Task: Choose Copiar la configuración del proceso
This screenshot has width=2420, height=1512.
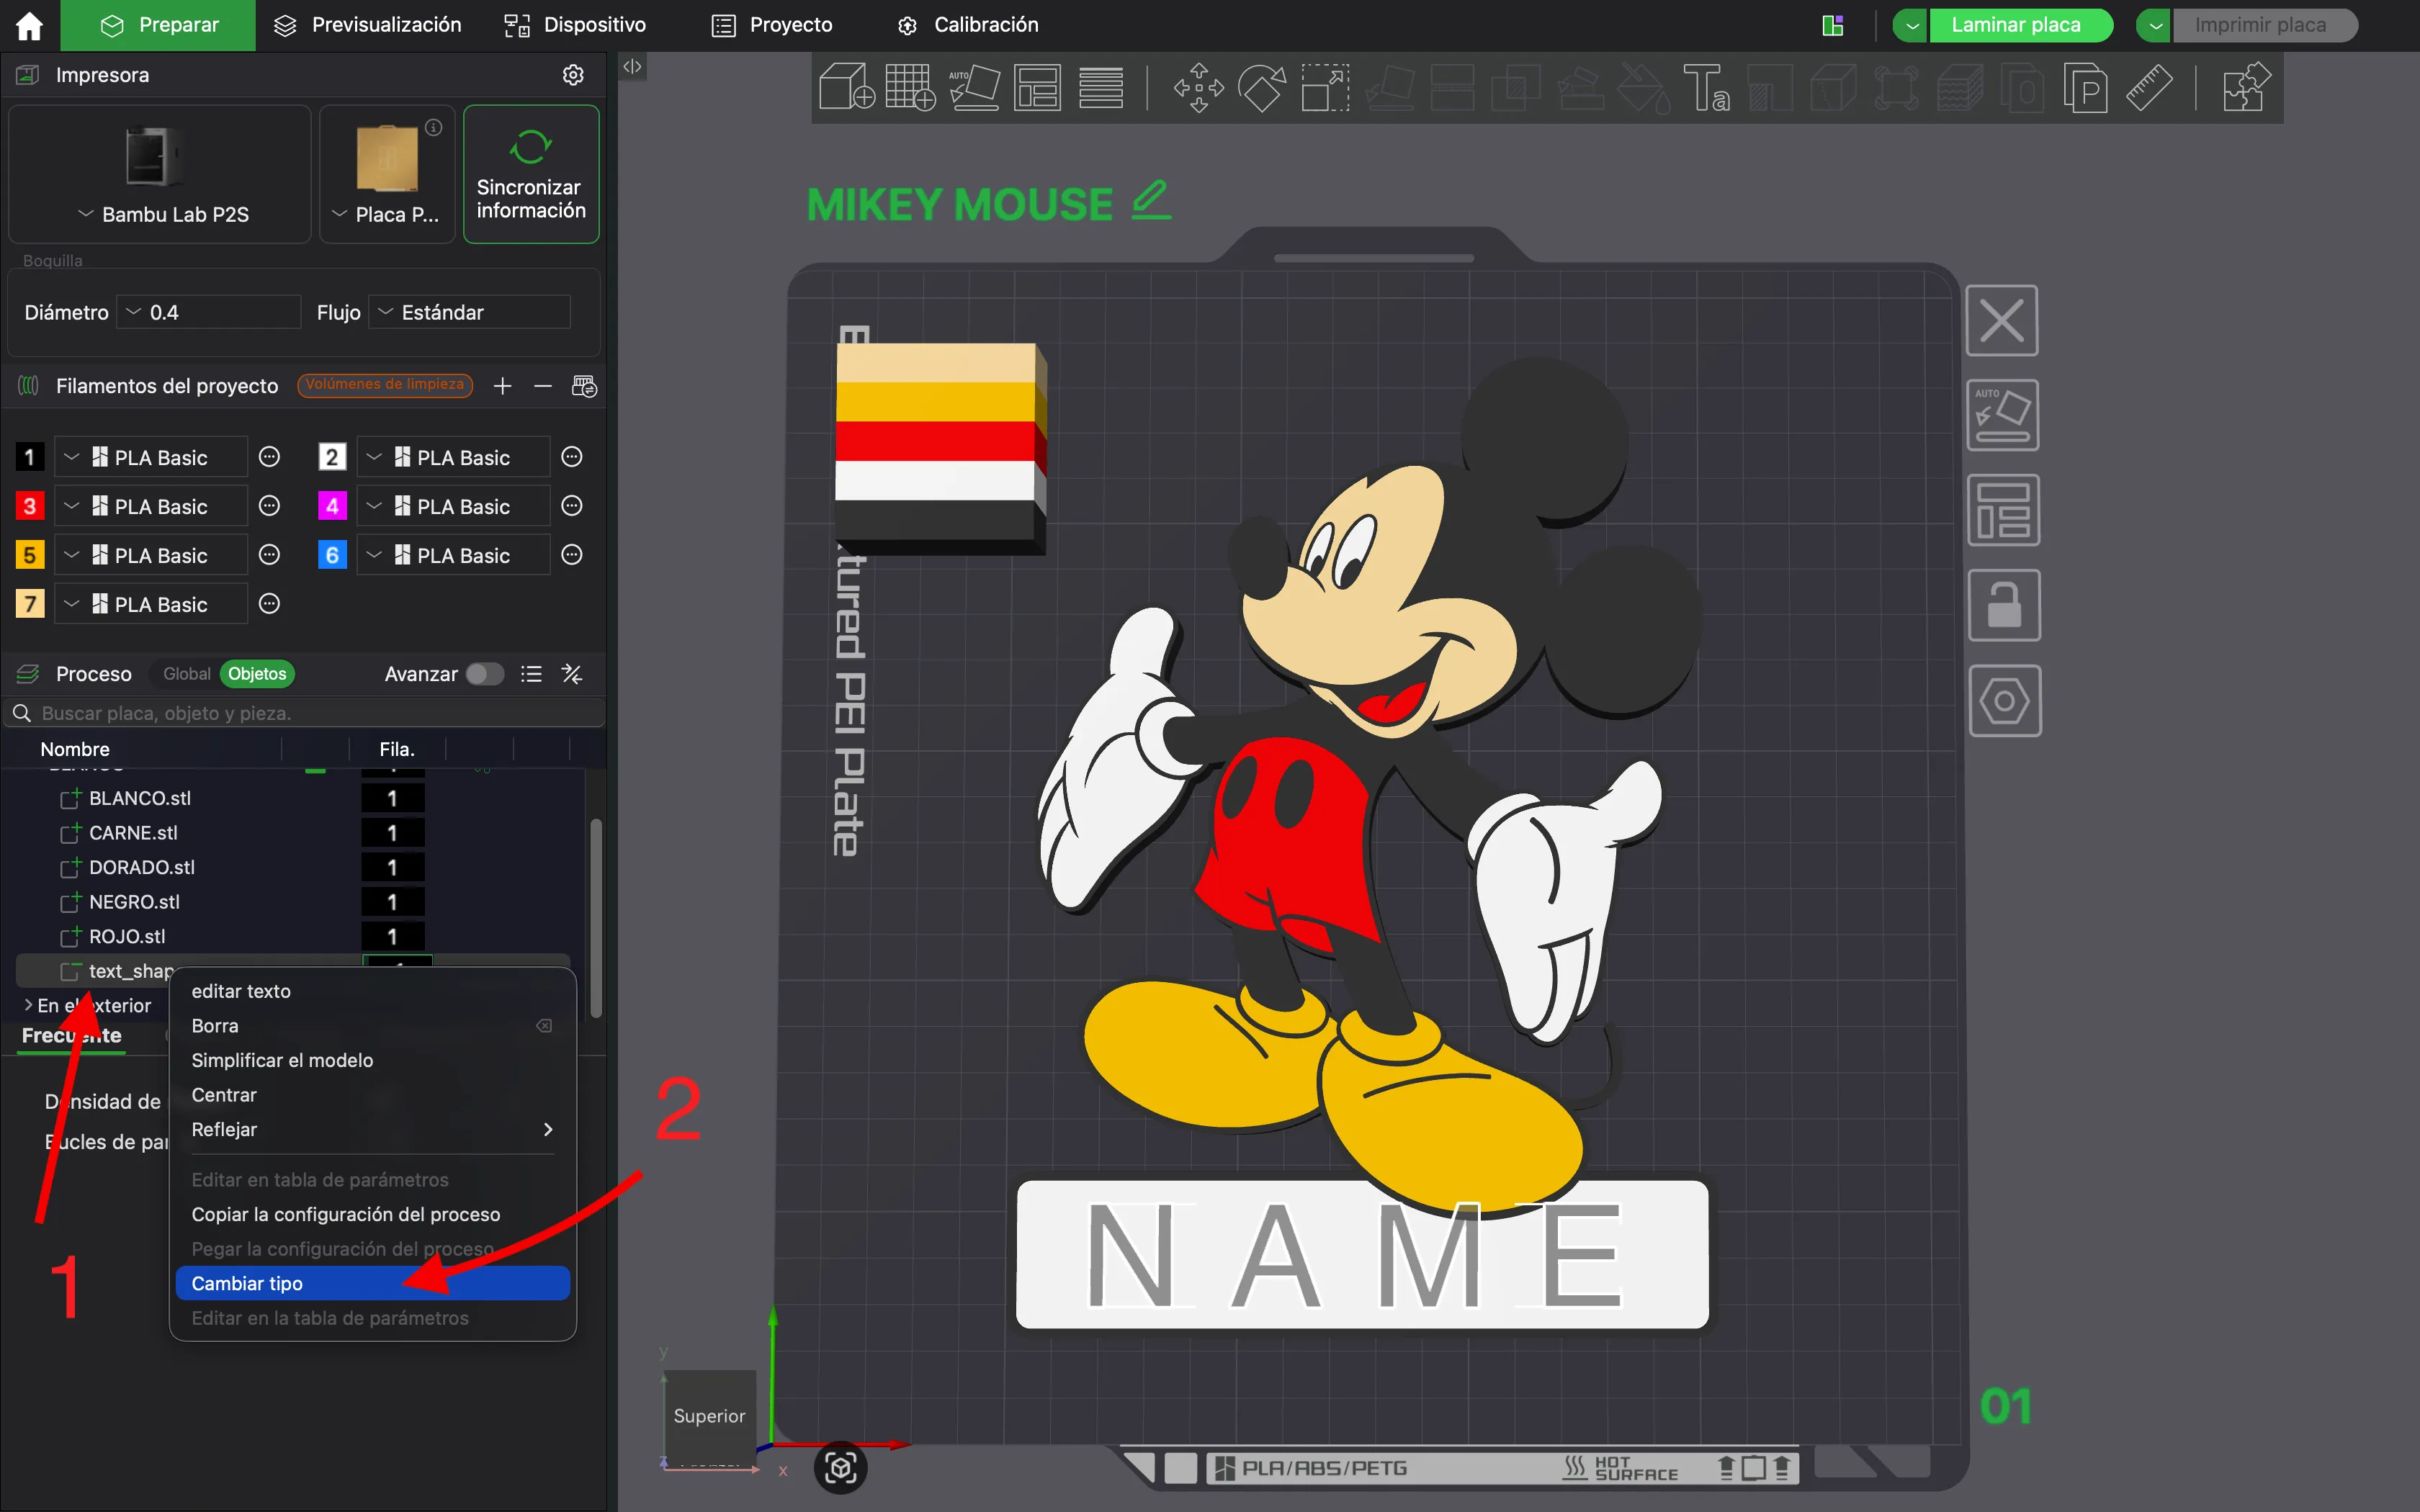Action: (372, 1214)
